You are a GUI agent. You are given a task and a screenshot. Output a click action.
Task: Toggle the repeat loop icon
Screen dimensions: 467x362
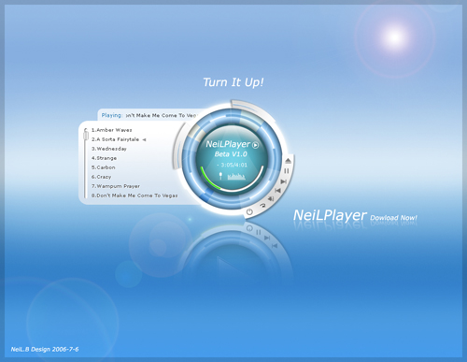coord(262,205)
